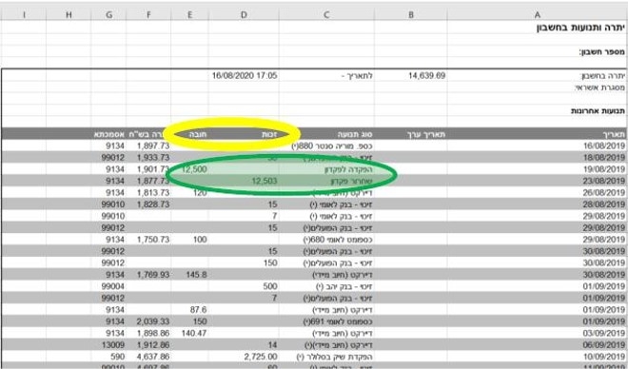This screenshot has width=628, height=369.
Task: Select column E header
Action: 189,15
